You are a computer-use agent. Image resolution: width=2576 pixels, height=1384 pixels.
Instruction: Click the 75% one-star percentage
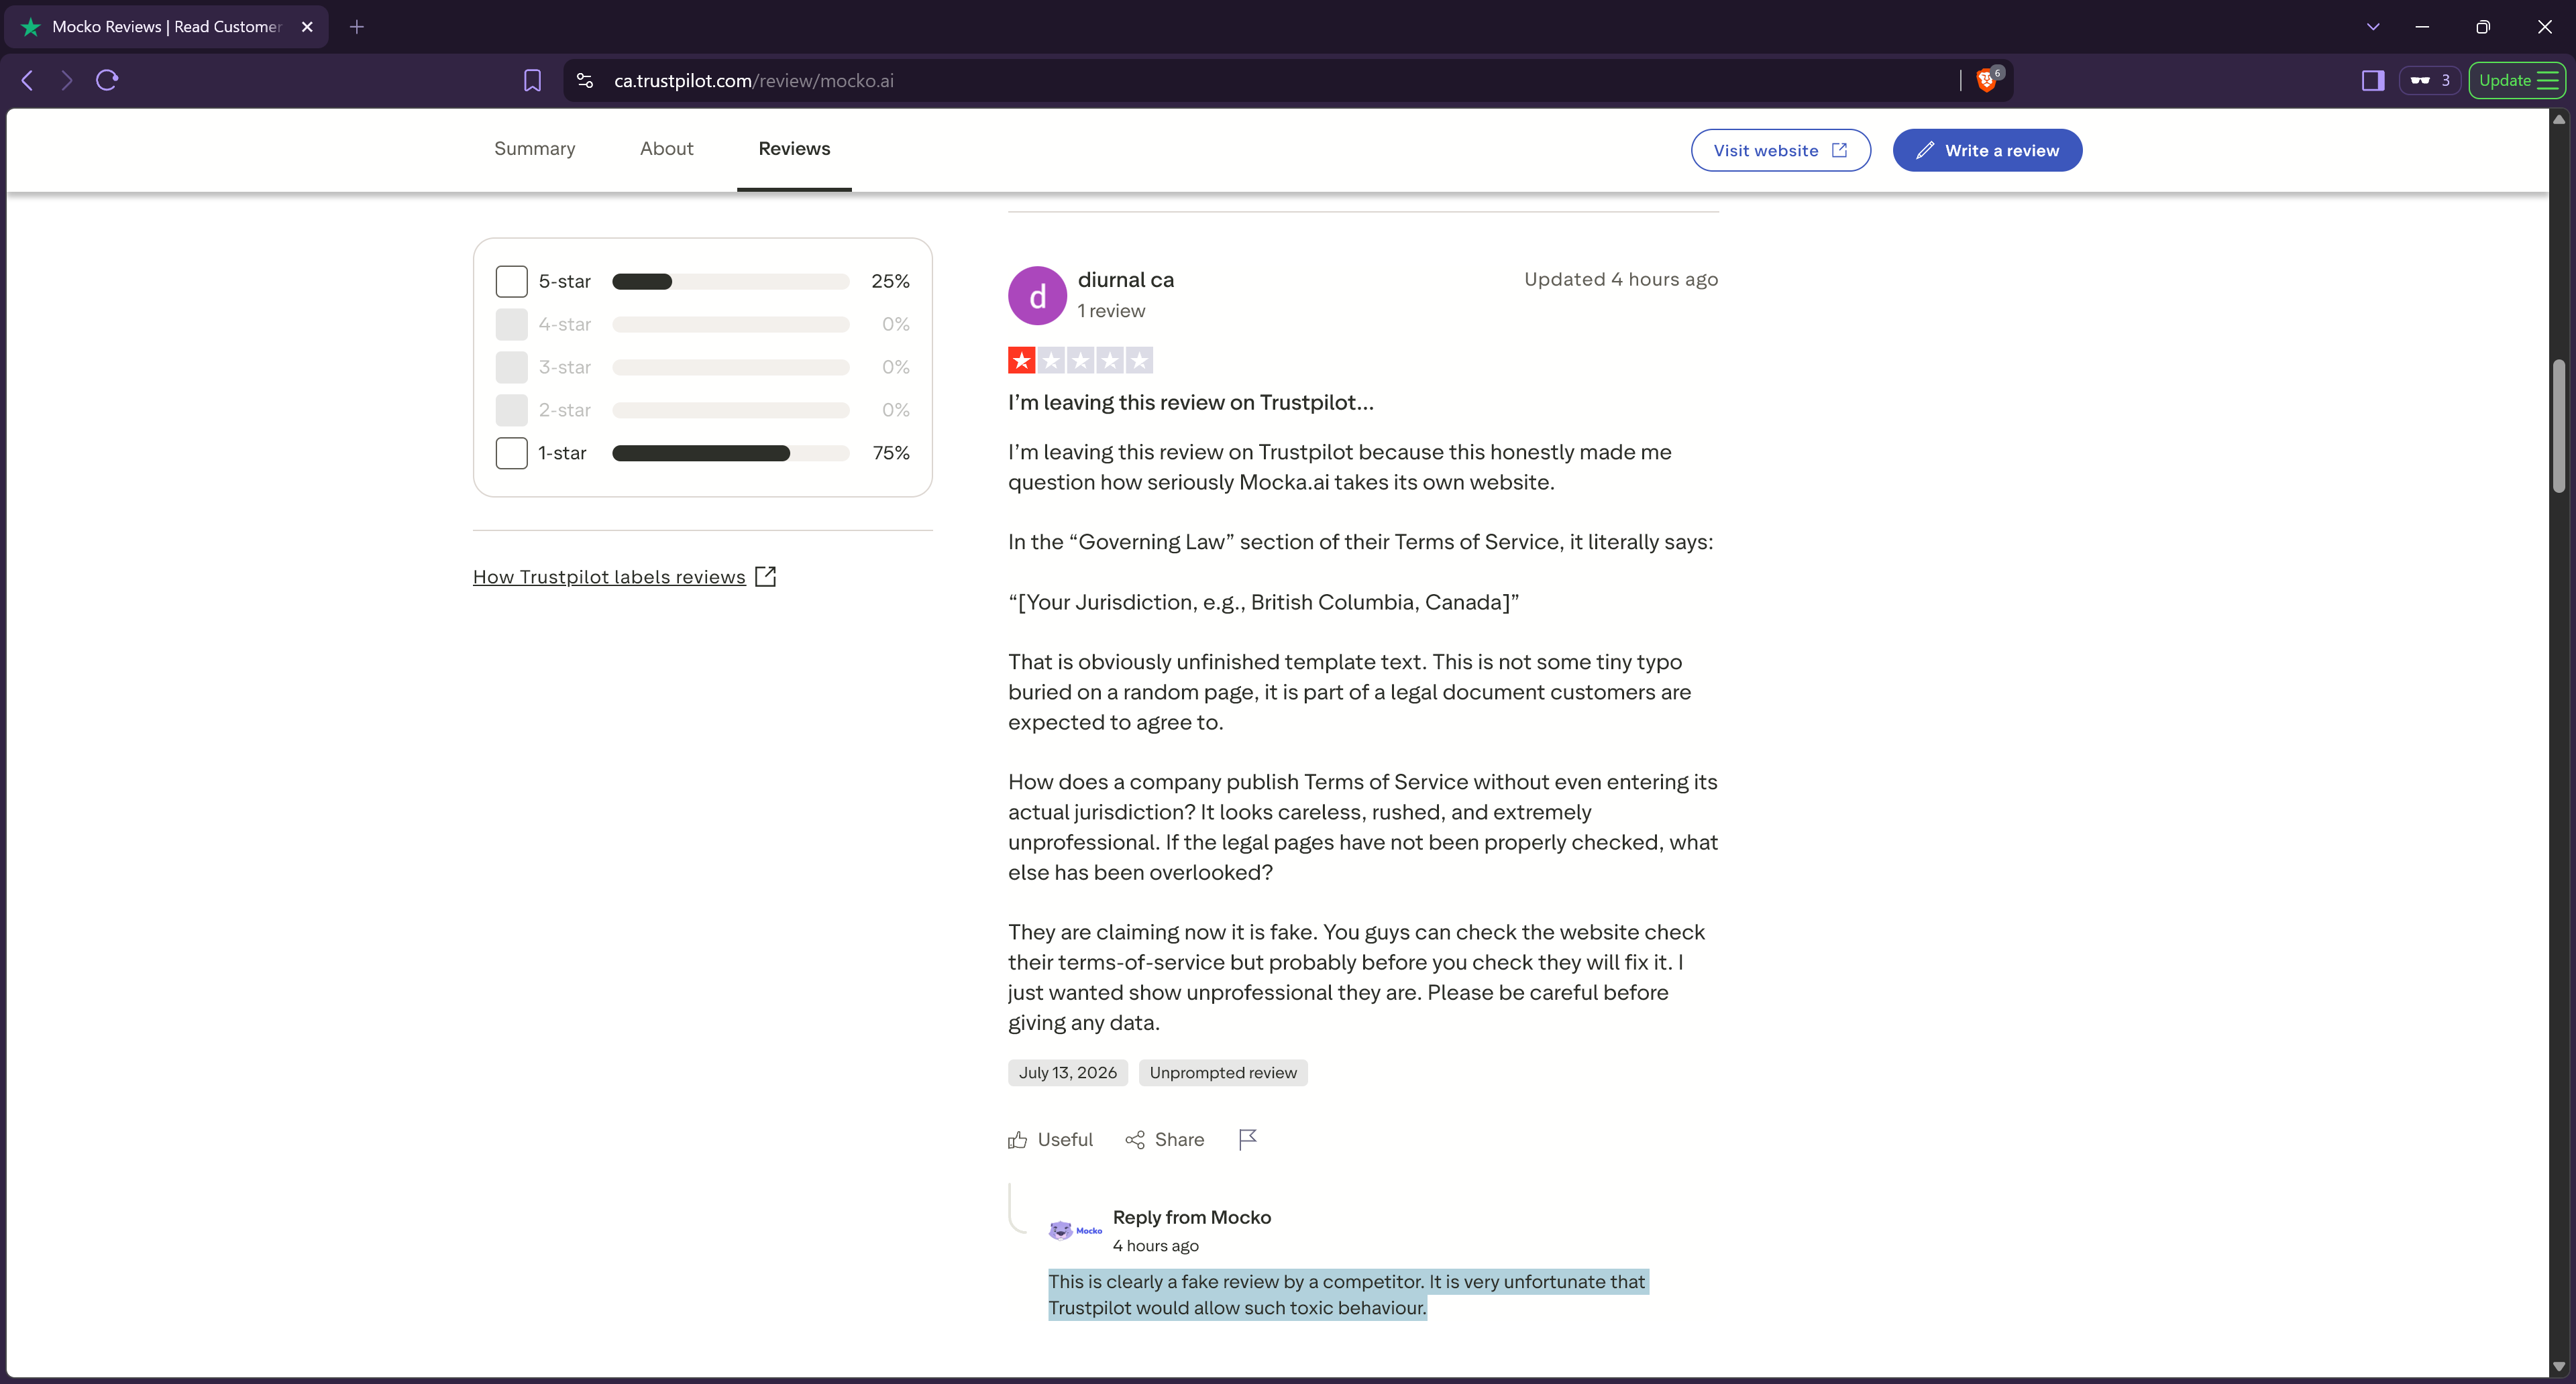tap(890, 454)
